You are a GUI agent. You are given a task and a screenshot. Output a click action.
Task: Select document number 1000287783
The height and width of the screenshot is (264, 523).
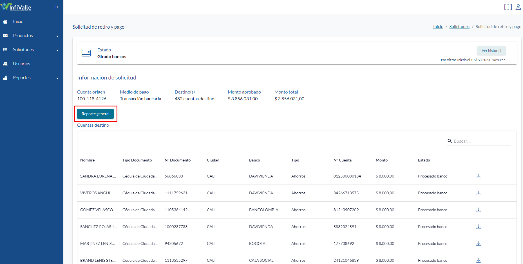(x=176, y=227)
